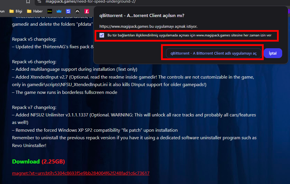Open the black-and-yellow Cyberpunk-style bookmark icon
The width and height of the screenshot is (290, 184).
(x=49, y=11)
